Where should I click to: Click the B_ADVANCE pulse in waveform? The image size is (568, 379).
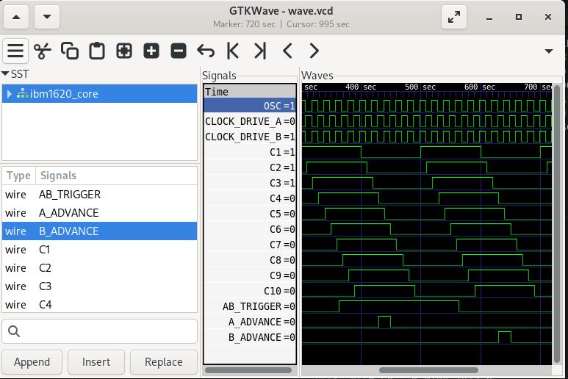click(505, 337)
